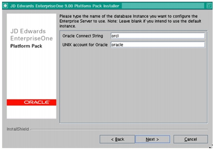The height and width of the screenshot is (156, 214).
Task: Click the 'Oracle Connect String' label
Action: (83, 36)
